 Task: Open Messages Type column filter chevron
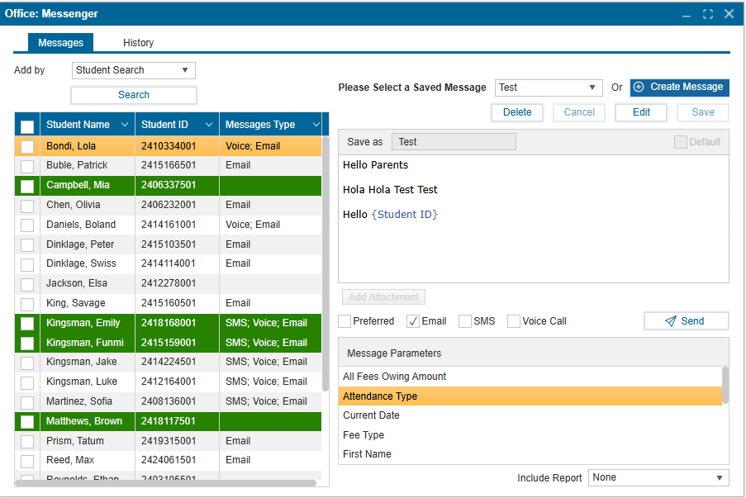(x=315, y=125)
